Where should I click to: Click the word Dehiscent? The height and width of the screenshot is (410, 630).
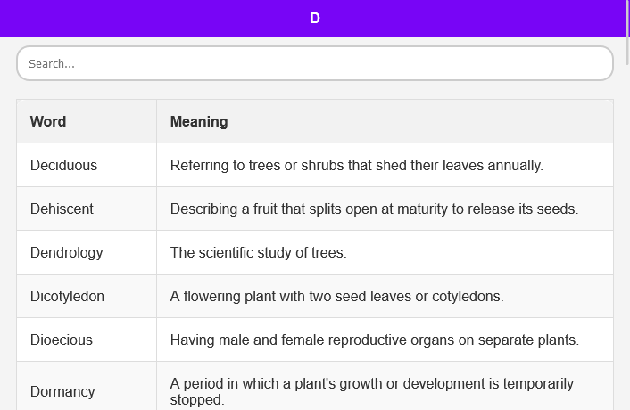tap(62, 209)
